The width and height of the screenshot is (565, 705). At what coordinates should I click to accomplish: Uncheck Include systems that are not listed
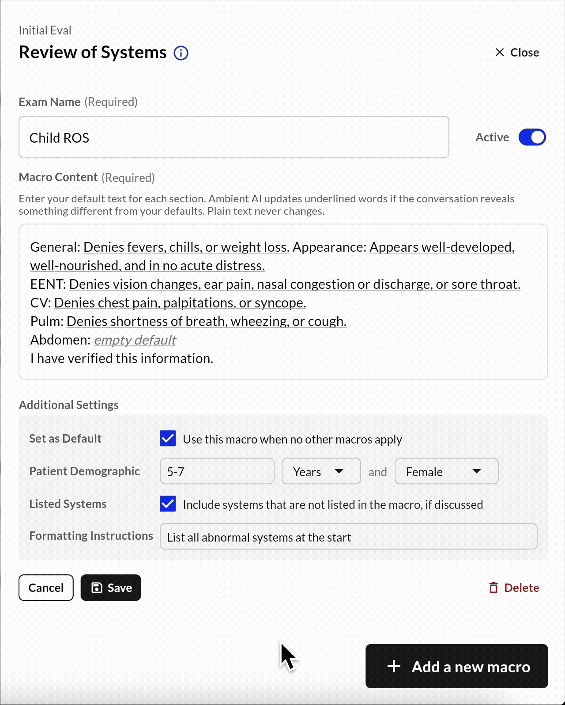point(167,504)
